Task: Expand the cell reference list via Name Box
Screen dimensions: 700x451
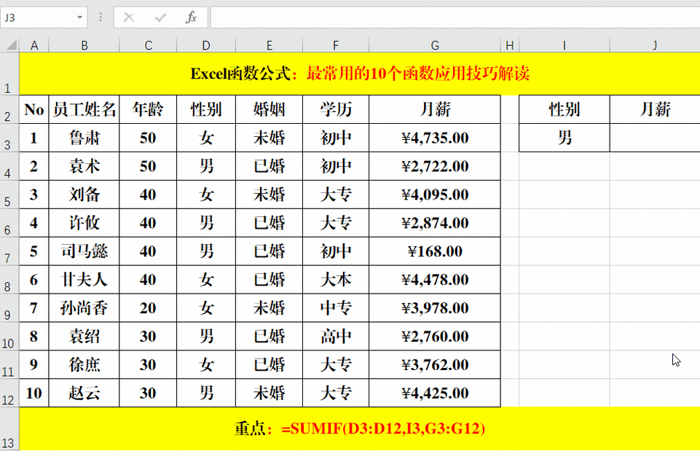Action: click(x=80, y=17)
